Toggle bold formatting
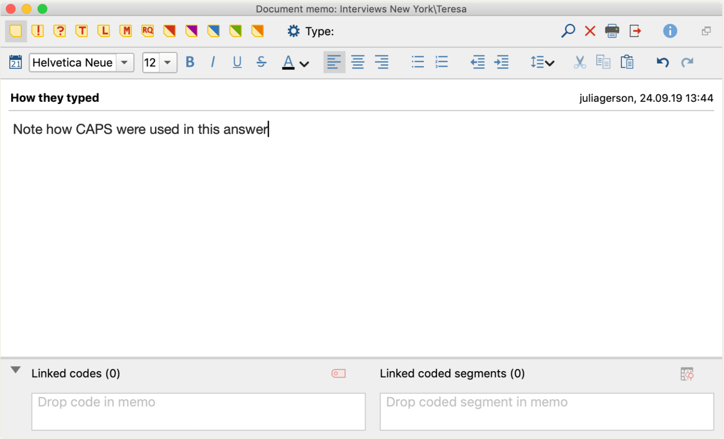Image resolution: width=724 pixels, height=439 pixels. 190,62
